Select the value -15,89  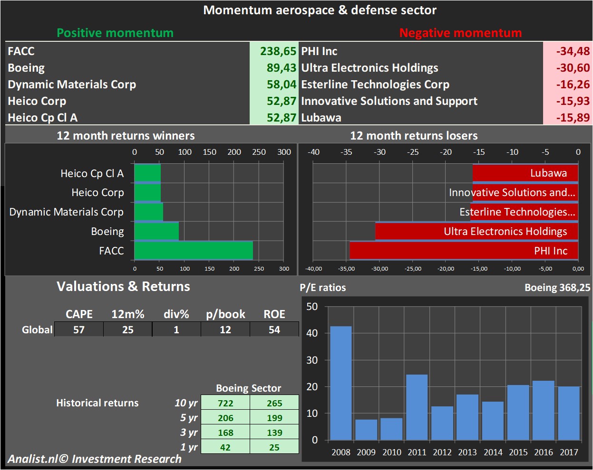tap(573, 118)
